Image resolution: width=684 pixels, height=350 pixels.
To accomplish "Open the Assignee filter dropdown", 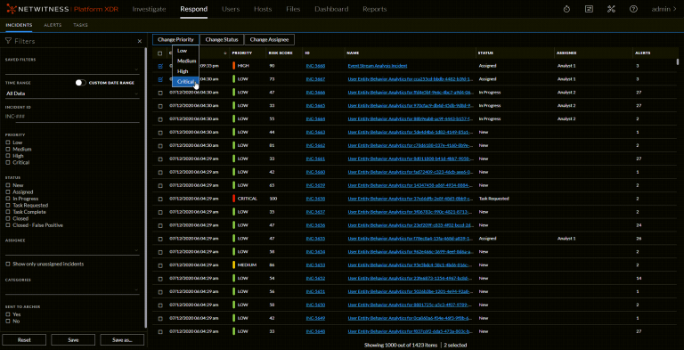I will 72,250.
